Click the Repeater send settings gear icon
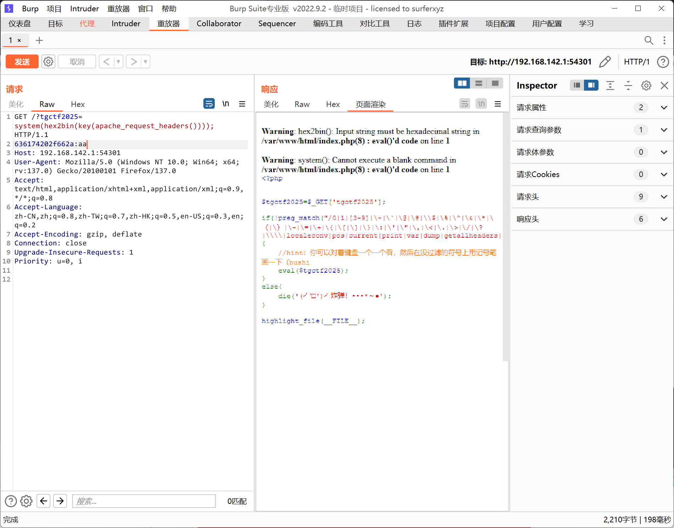The width and height of the screenshot is (674, 528). pyautogui.click(x=48, y=62)
